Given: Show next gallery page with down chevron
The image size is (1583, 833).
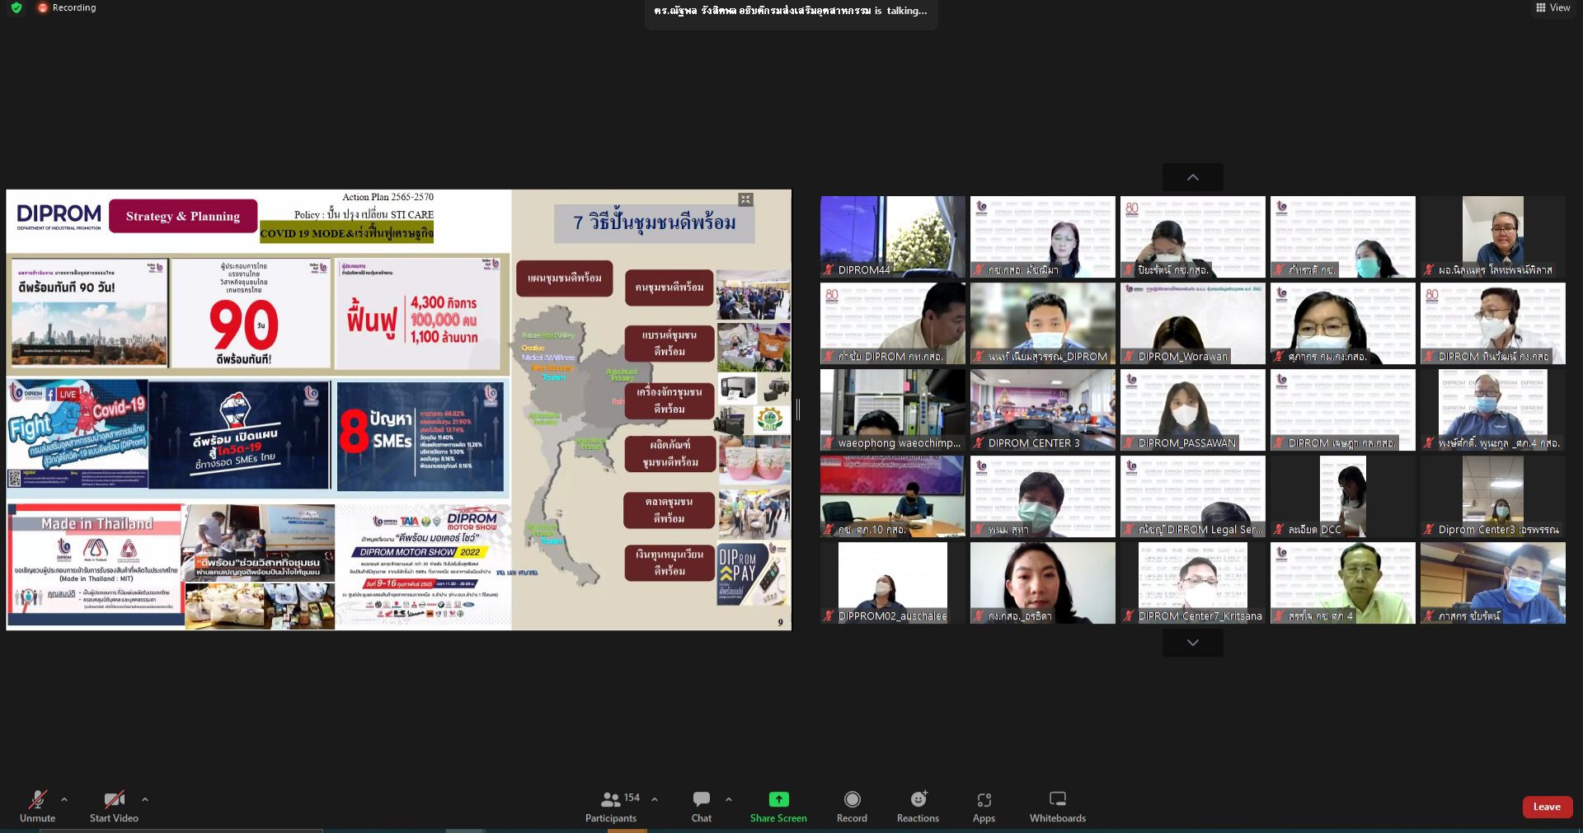Looking at the screenshot, I should (x=1192, y=643).
